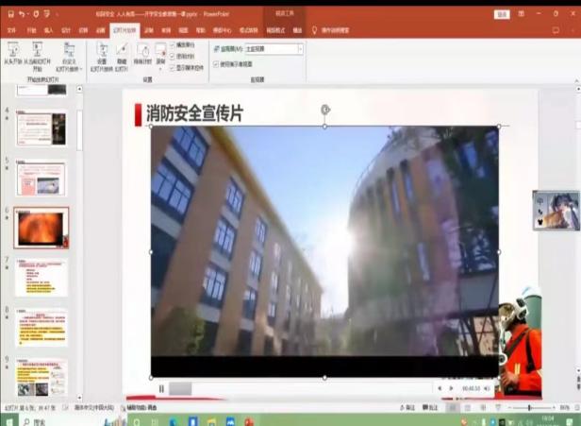Image resolution: width=581 pixels, height=426 pixels.
Task: Expand the Monitor selection dropdown
Action: pyautogui.click(x=300, y=48)
